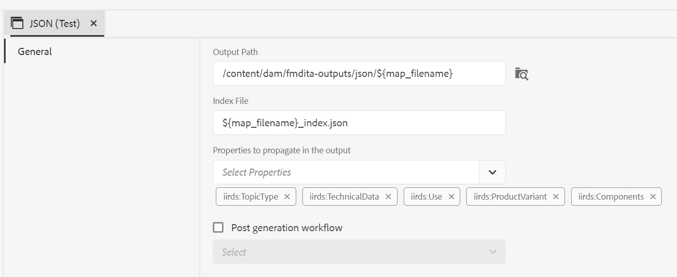Close the JSON (Test) tab
Screen dimensions: 677x277
coord(93,23)
